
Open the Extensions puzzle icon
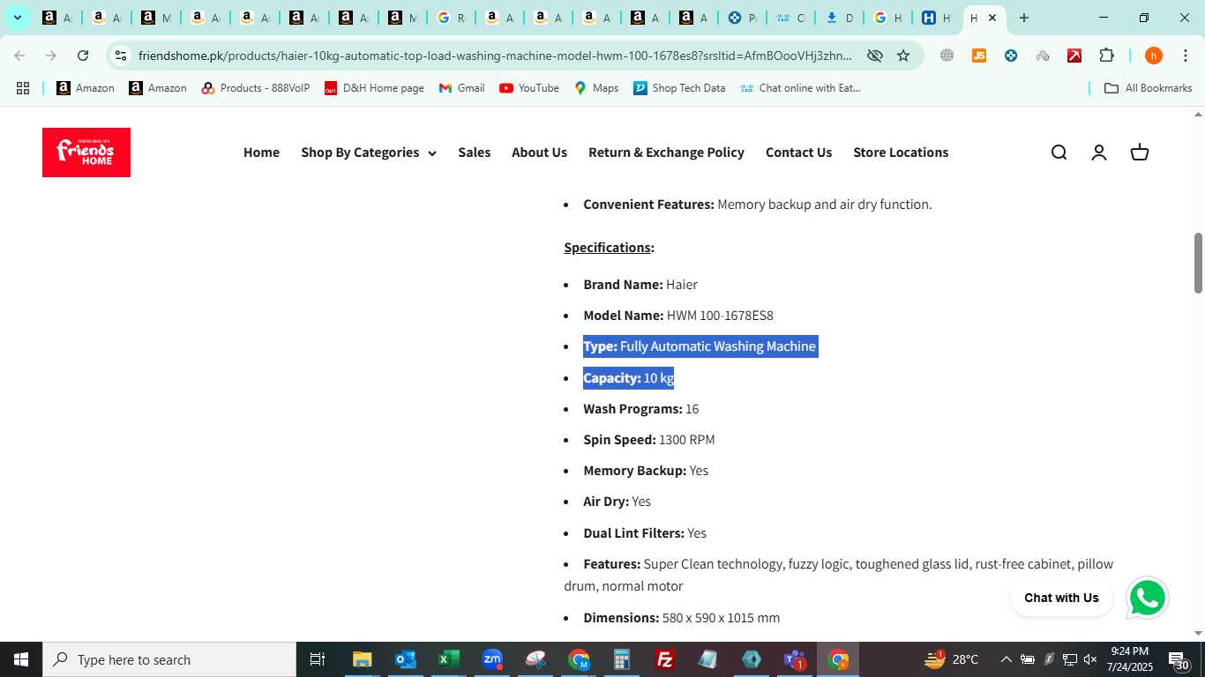pyautogui.click(x=1106, y=56)
